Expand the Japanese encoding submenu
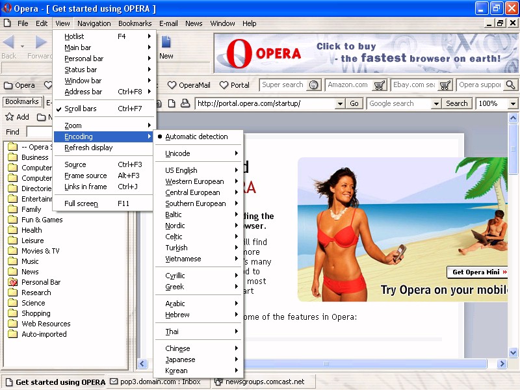The height and width of the screenshot is (390, 520). [198, 359]
